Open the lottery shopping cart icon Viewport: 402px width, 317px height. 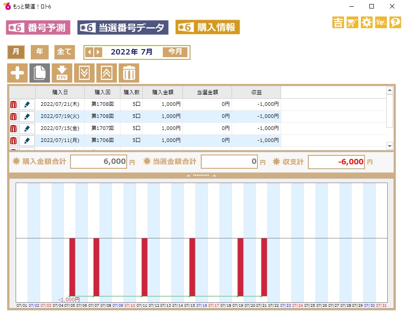352,22
